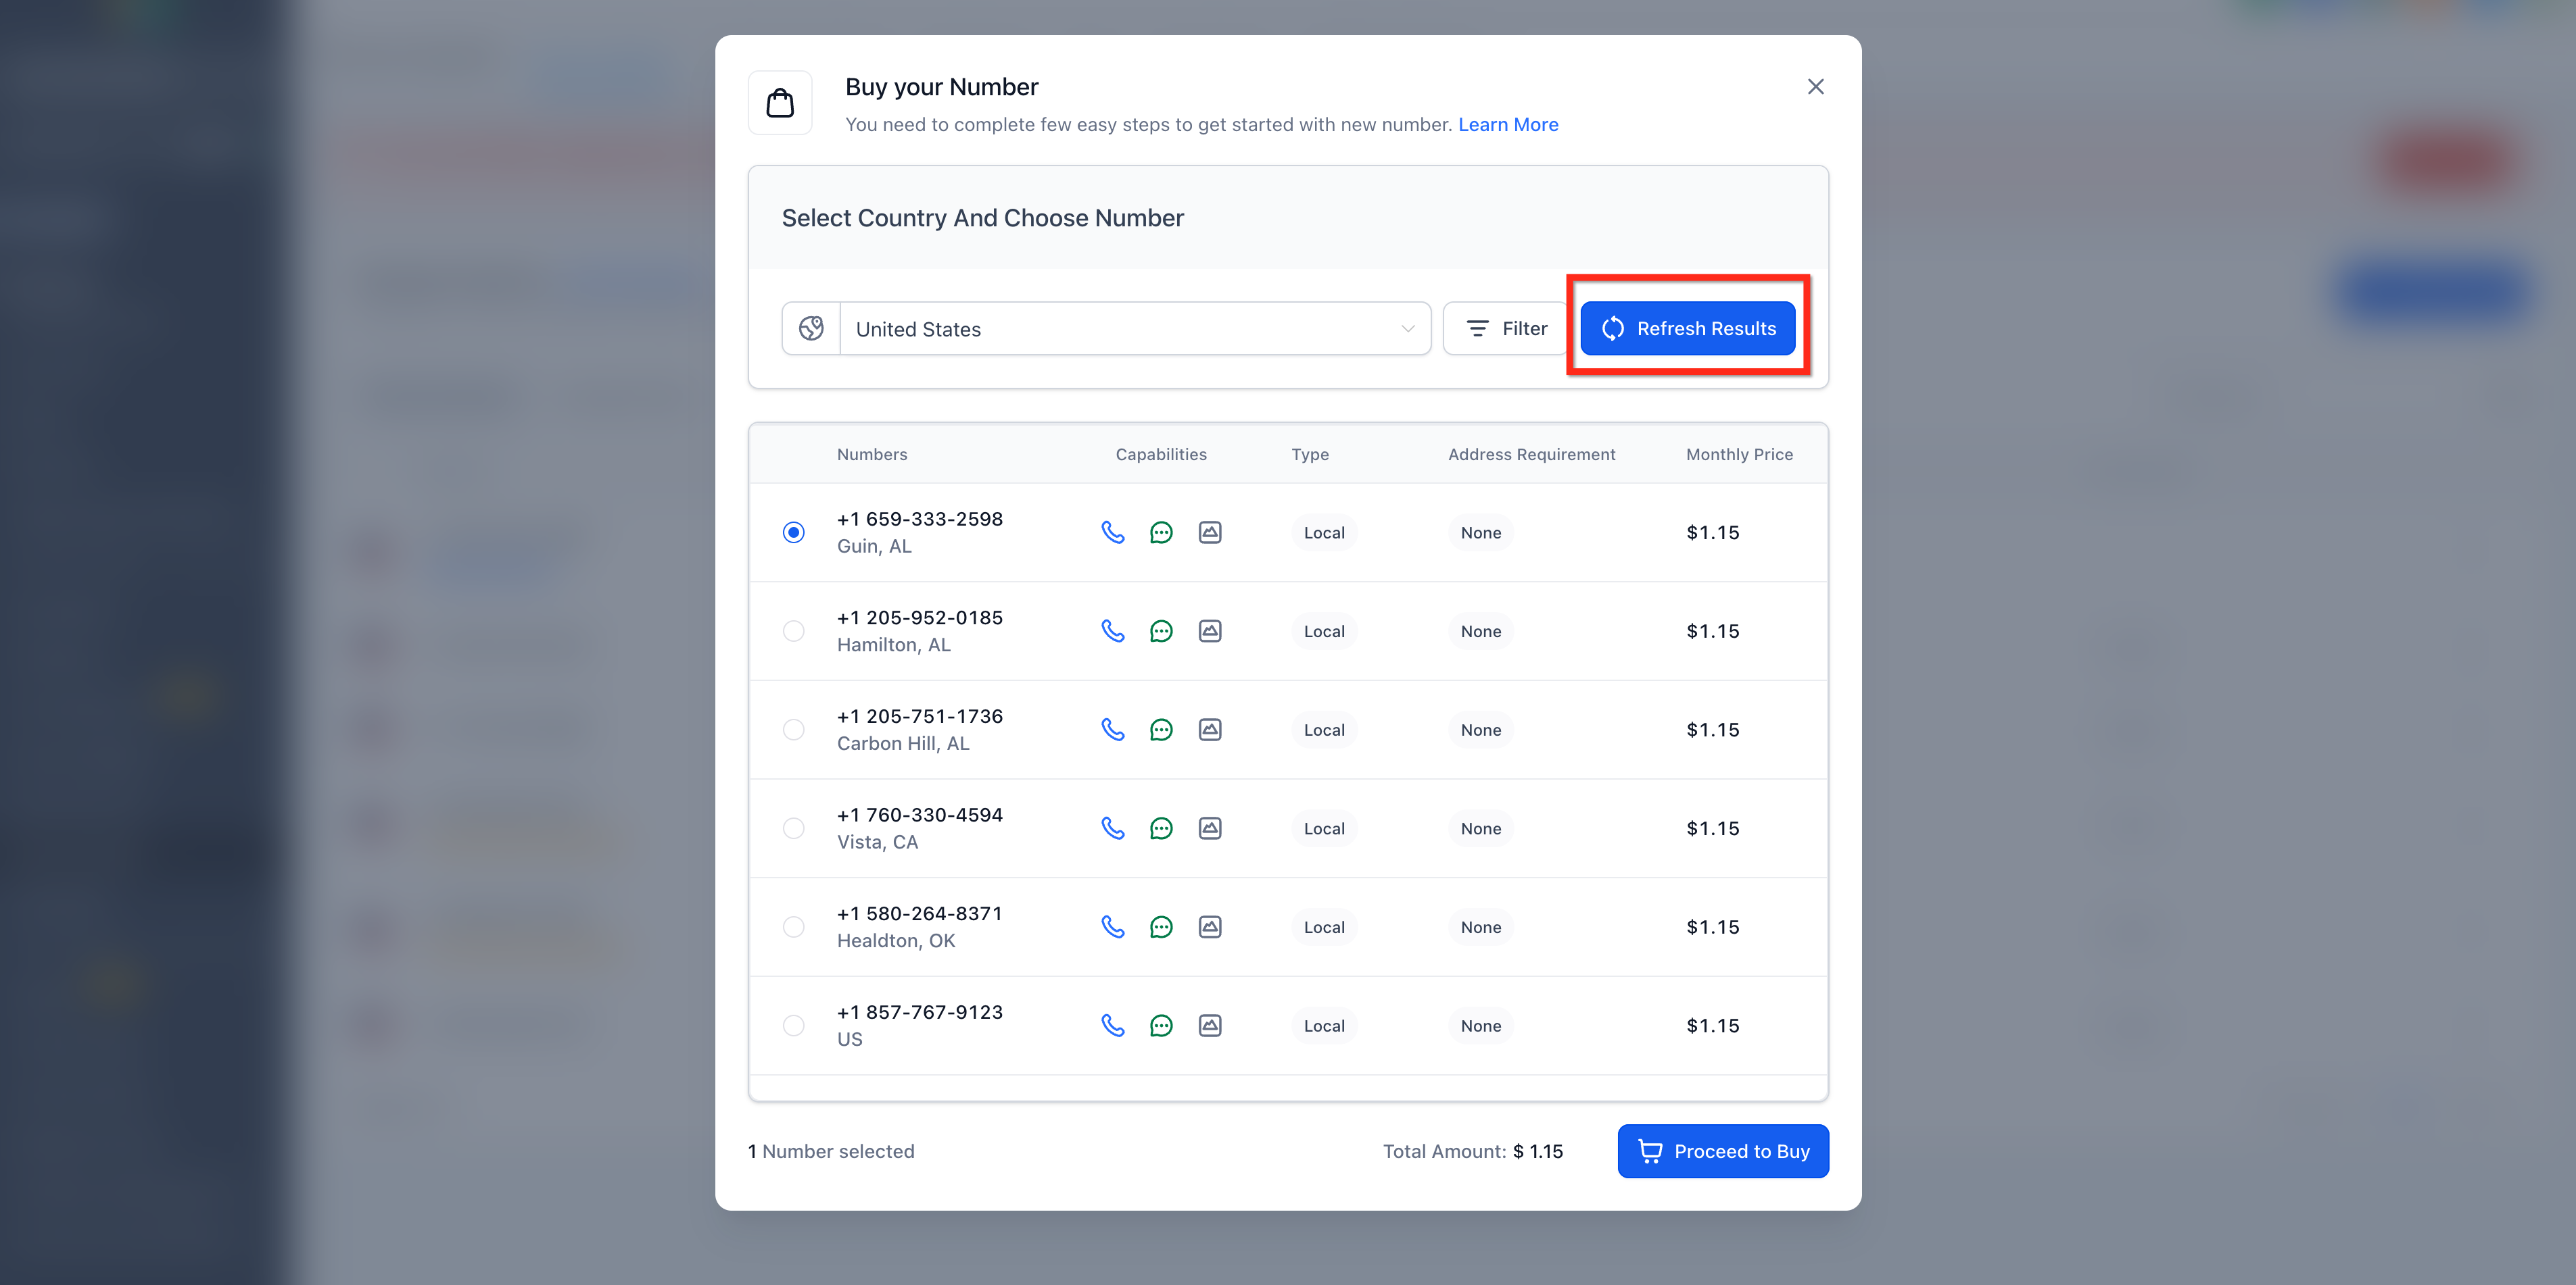2576x1285 pixels.
Task: Select the Healdton, OK number radio button
Action: (x=793, y=928)
